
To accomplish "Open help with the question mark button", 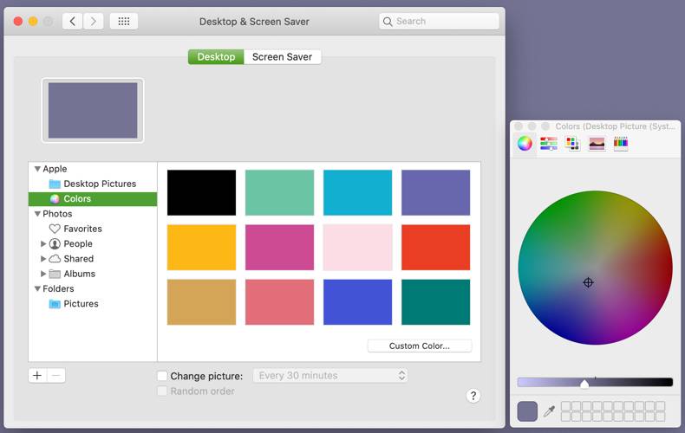I will tap(473, 396).
